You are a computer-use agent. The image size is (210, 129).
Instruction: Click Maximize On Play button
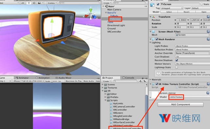pos(73,81)
